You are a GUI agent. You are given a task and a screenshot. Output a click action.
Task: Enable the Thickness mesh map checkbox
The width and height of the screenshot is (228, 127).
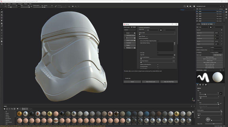tap(125, 48)
